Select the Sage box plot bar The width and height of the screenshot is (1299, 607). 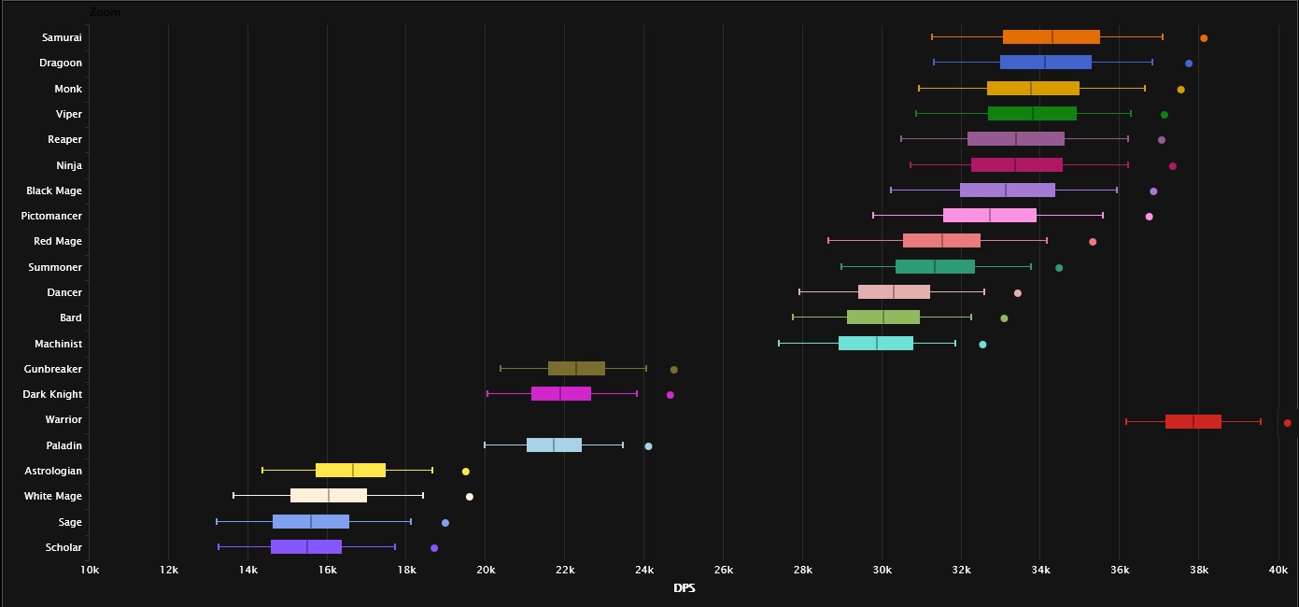pyautogui.click(x=311, y=522)
